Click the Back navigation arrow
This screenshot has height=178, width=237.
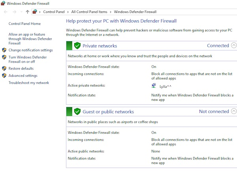point(6,12)
